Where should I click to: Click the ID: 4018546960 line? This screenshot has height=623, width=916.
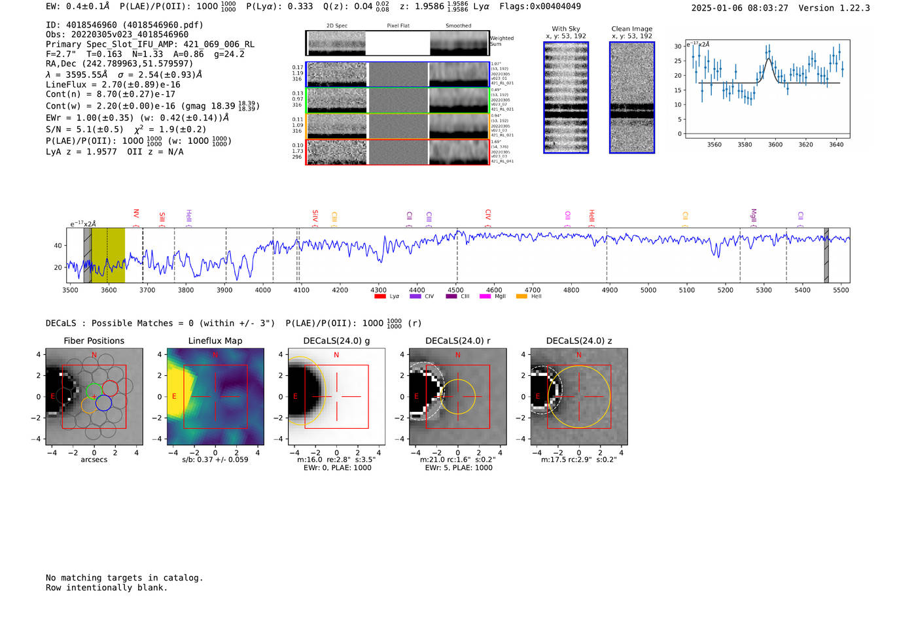click(124, 25)
